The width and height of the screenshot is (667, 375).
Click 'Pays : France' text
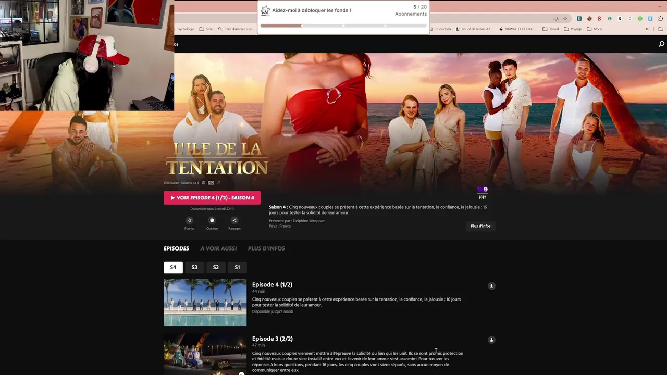coord(280,226)
